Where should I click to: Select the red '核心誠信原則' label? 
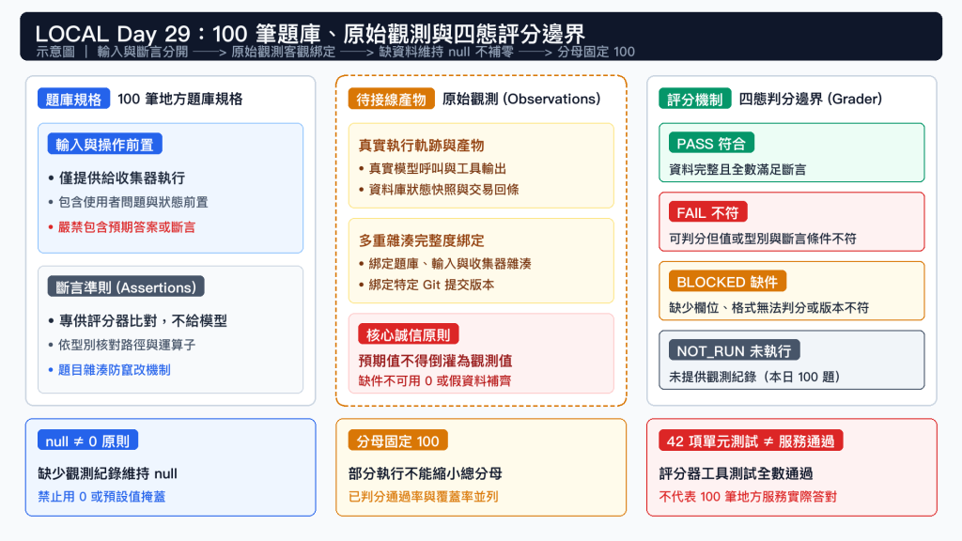point(408,334)
